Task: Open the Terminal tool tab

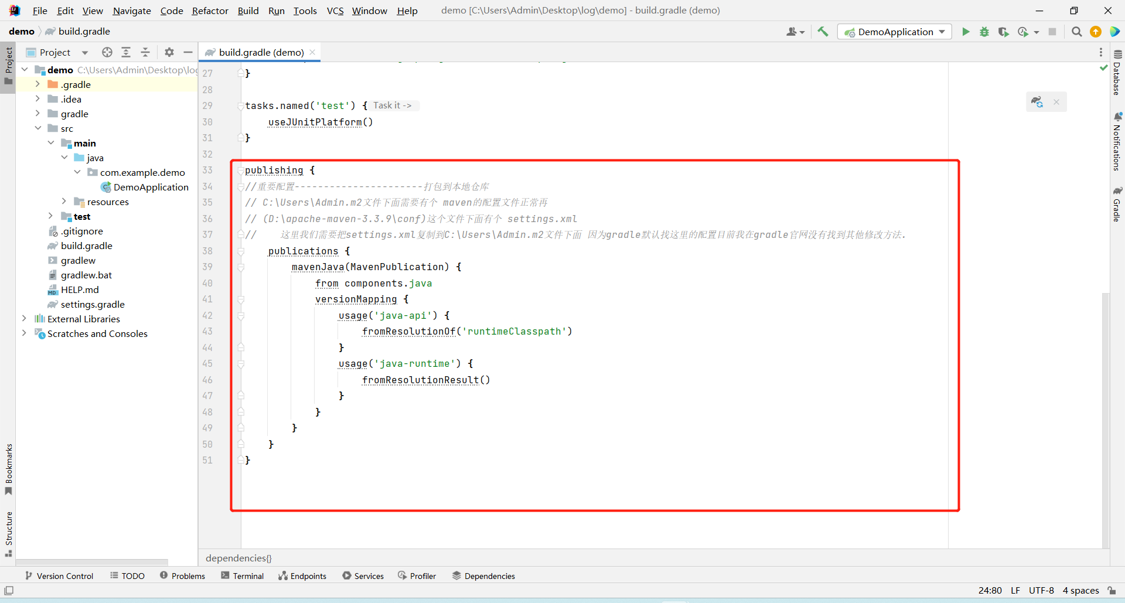Action: click(243, 576)
